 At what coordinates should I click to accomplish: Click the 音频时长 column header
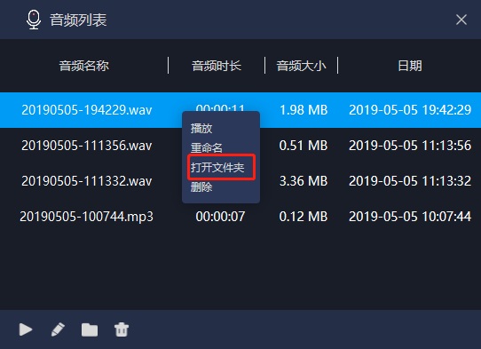point(217,66)
